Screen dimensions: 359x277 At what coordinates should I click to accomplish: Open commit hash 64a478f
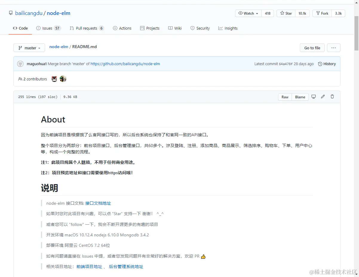coord(286,64)
